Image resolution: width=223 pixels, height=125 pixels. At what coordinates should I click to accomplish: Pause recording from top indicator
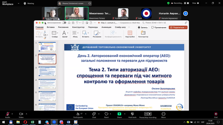(x=185, y=3)
